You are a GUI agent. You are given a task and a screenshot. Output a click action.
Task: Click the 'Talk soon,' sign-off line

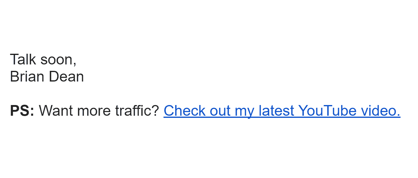[43, 59]
